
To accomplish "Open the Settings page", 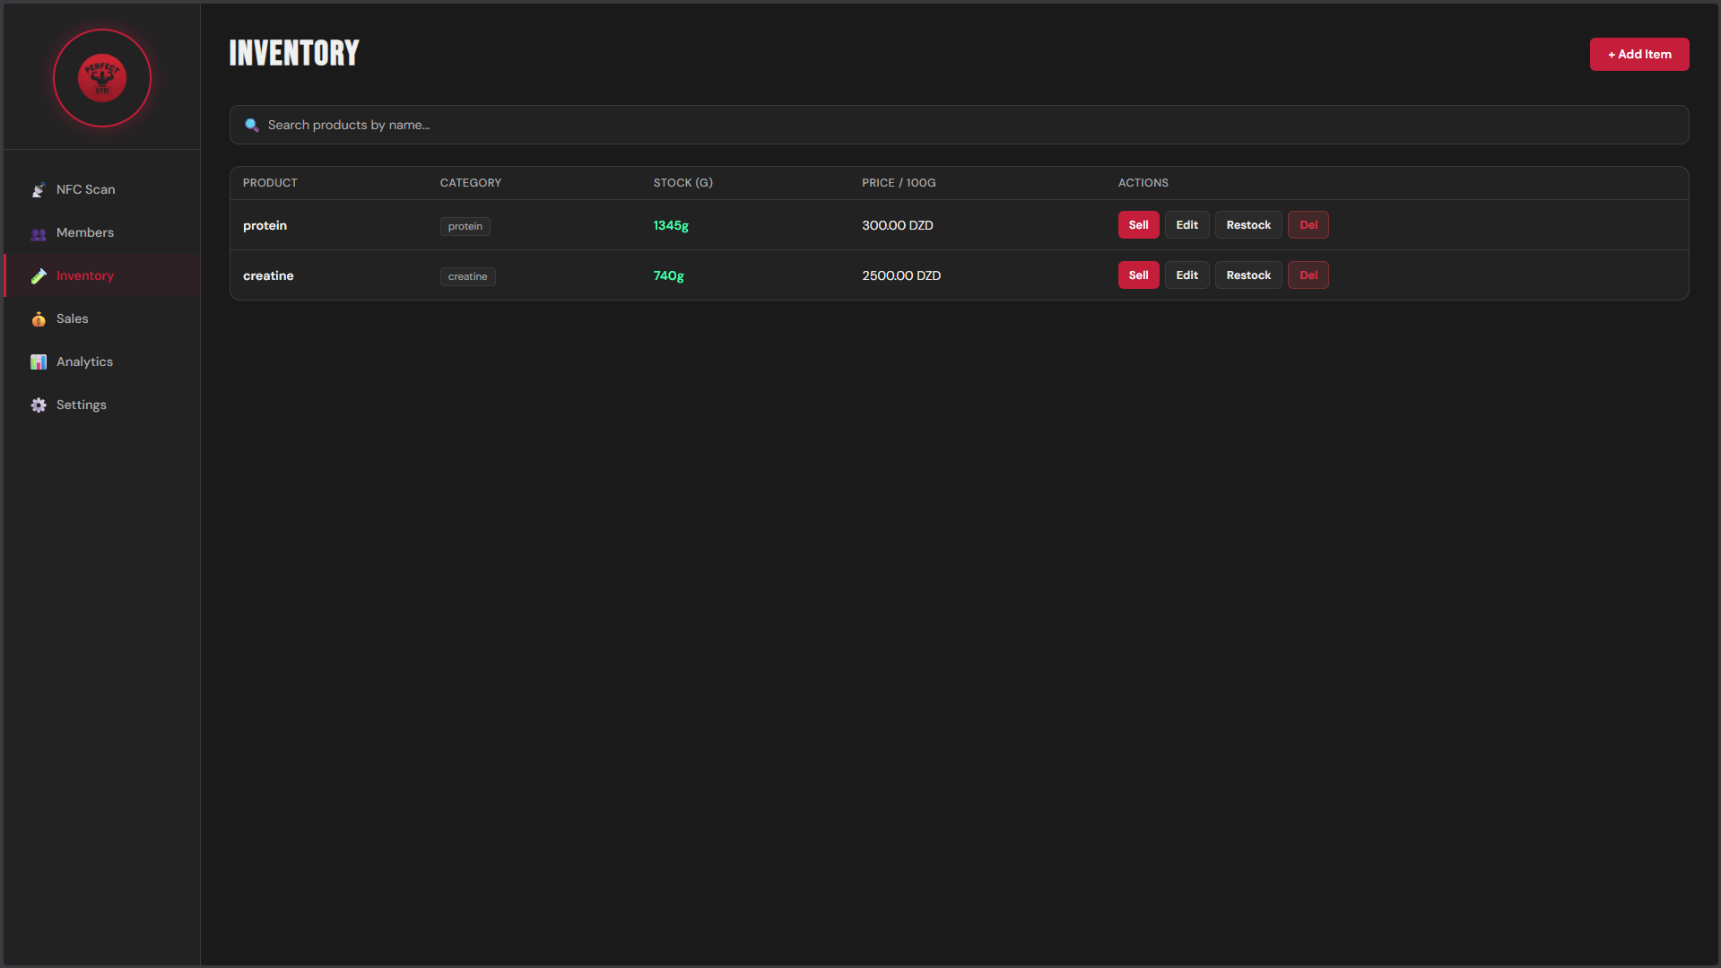I will coord(102,405).
